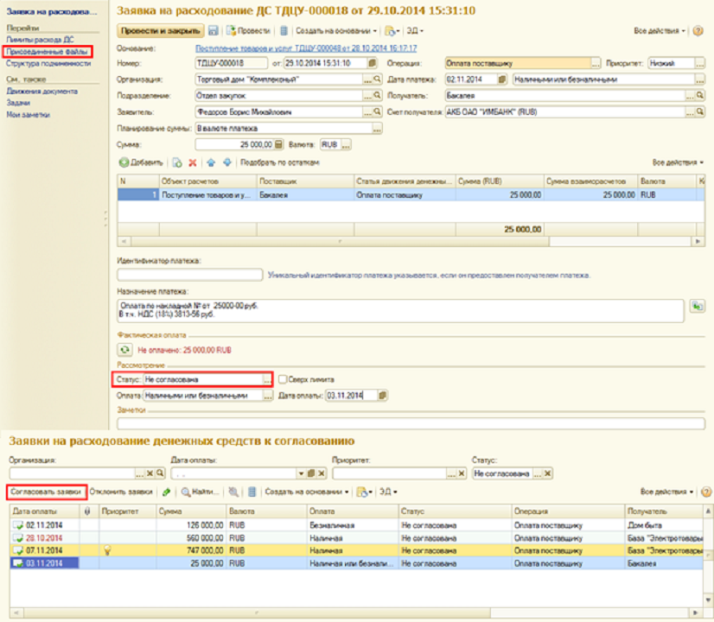
Task: Select the list row with sum 747 000,00
Action: coord(356,550)
